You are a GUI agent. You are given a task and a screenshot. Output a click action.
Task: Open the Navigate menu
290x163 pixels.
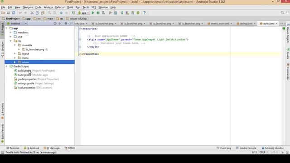28,7
